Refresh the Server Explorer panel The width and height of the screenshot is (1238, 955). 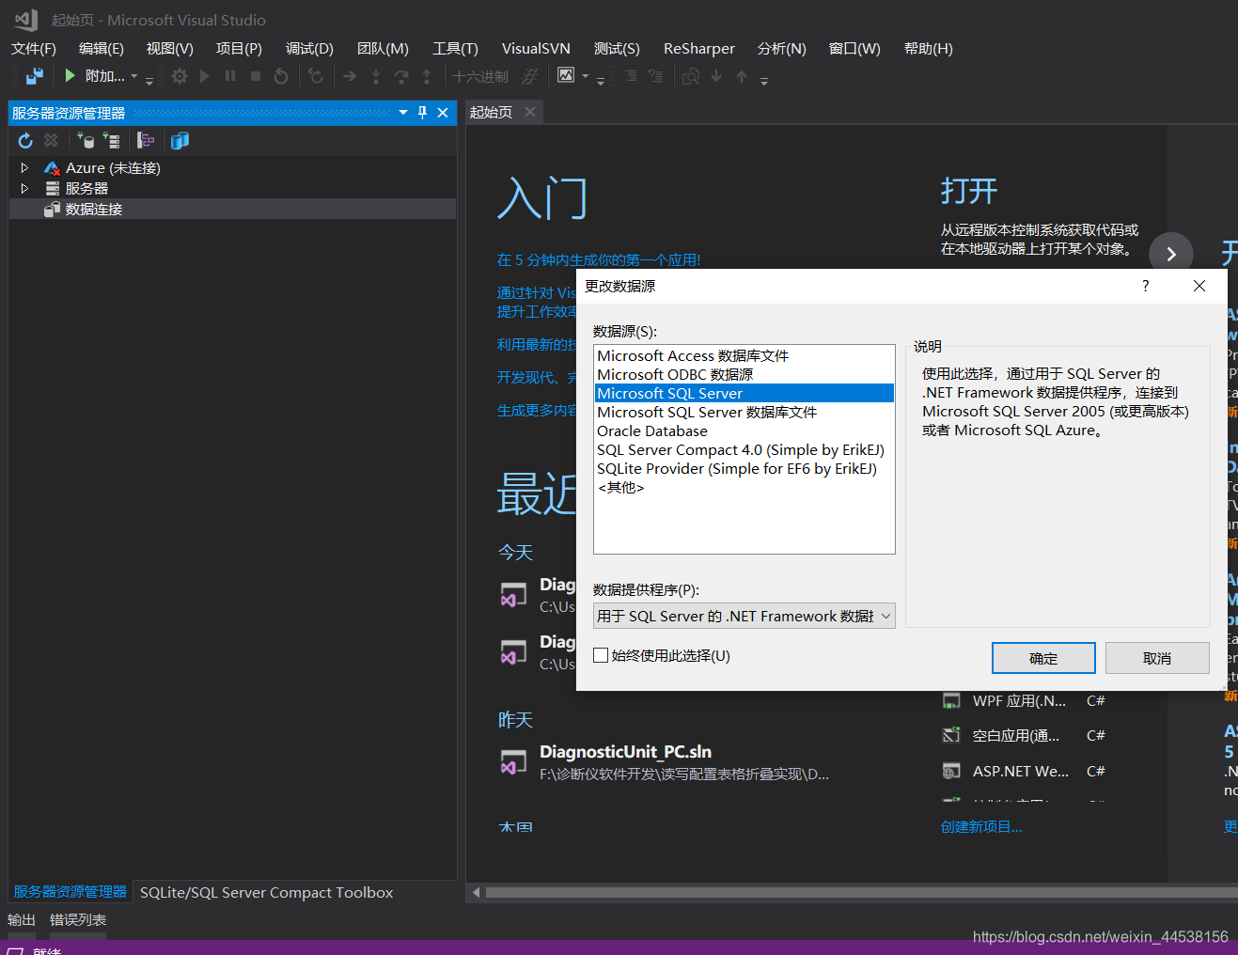[x=25, y=140]
